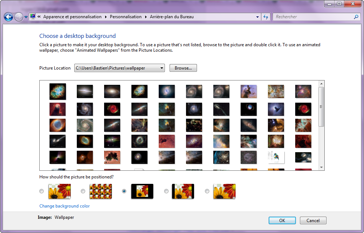Screen dimensions: 364x233
Task: Click the wallpaper list scrollbar thumb
Action: point(321,106)
